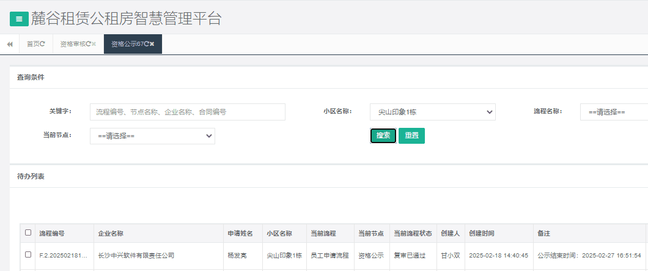This screenshot has height=271, width=648.
Task: Toggle the green hamburger sidebar menu button
Action: (19, 19)
